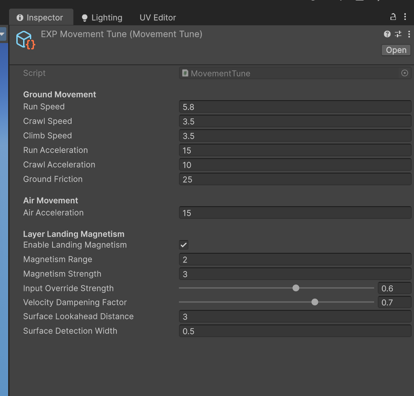Click the Velocity Dampening Factor label
This screenshot has width=414, height=396.
pos(75,303)
